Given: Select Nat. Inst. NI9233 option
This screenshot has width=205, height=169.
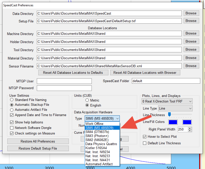Looking at the screenshot, I should 102,156.
